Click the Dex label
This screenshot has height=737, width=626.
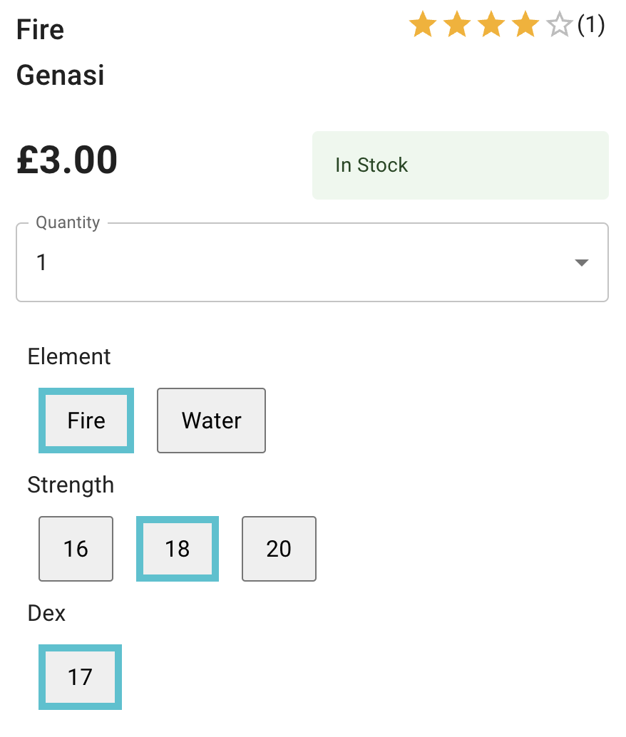(47, 613)
